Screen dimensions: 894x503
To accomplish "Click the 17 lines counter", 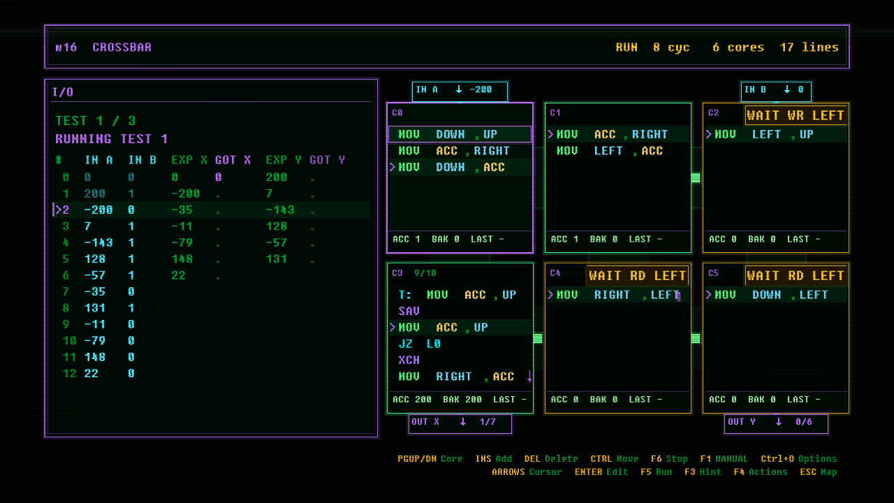I will tap(809, 48).
